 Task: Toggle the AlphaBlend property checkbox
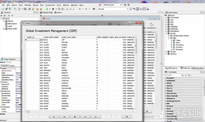pos(17,77)
